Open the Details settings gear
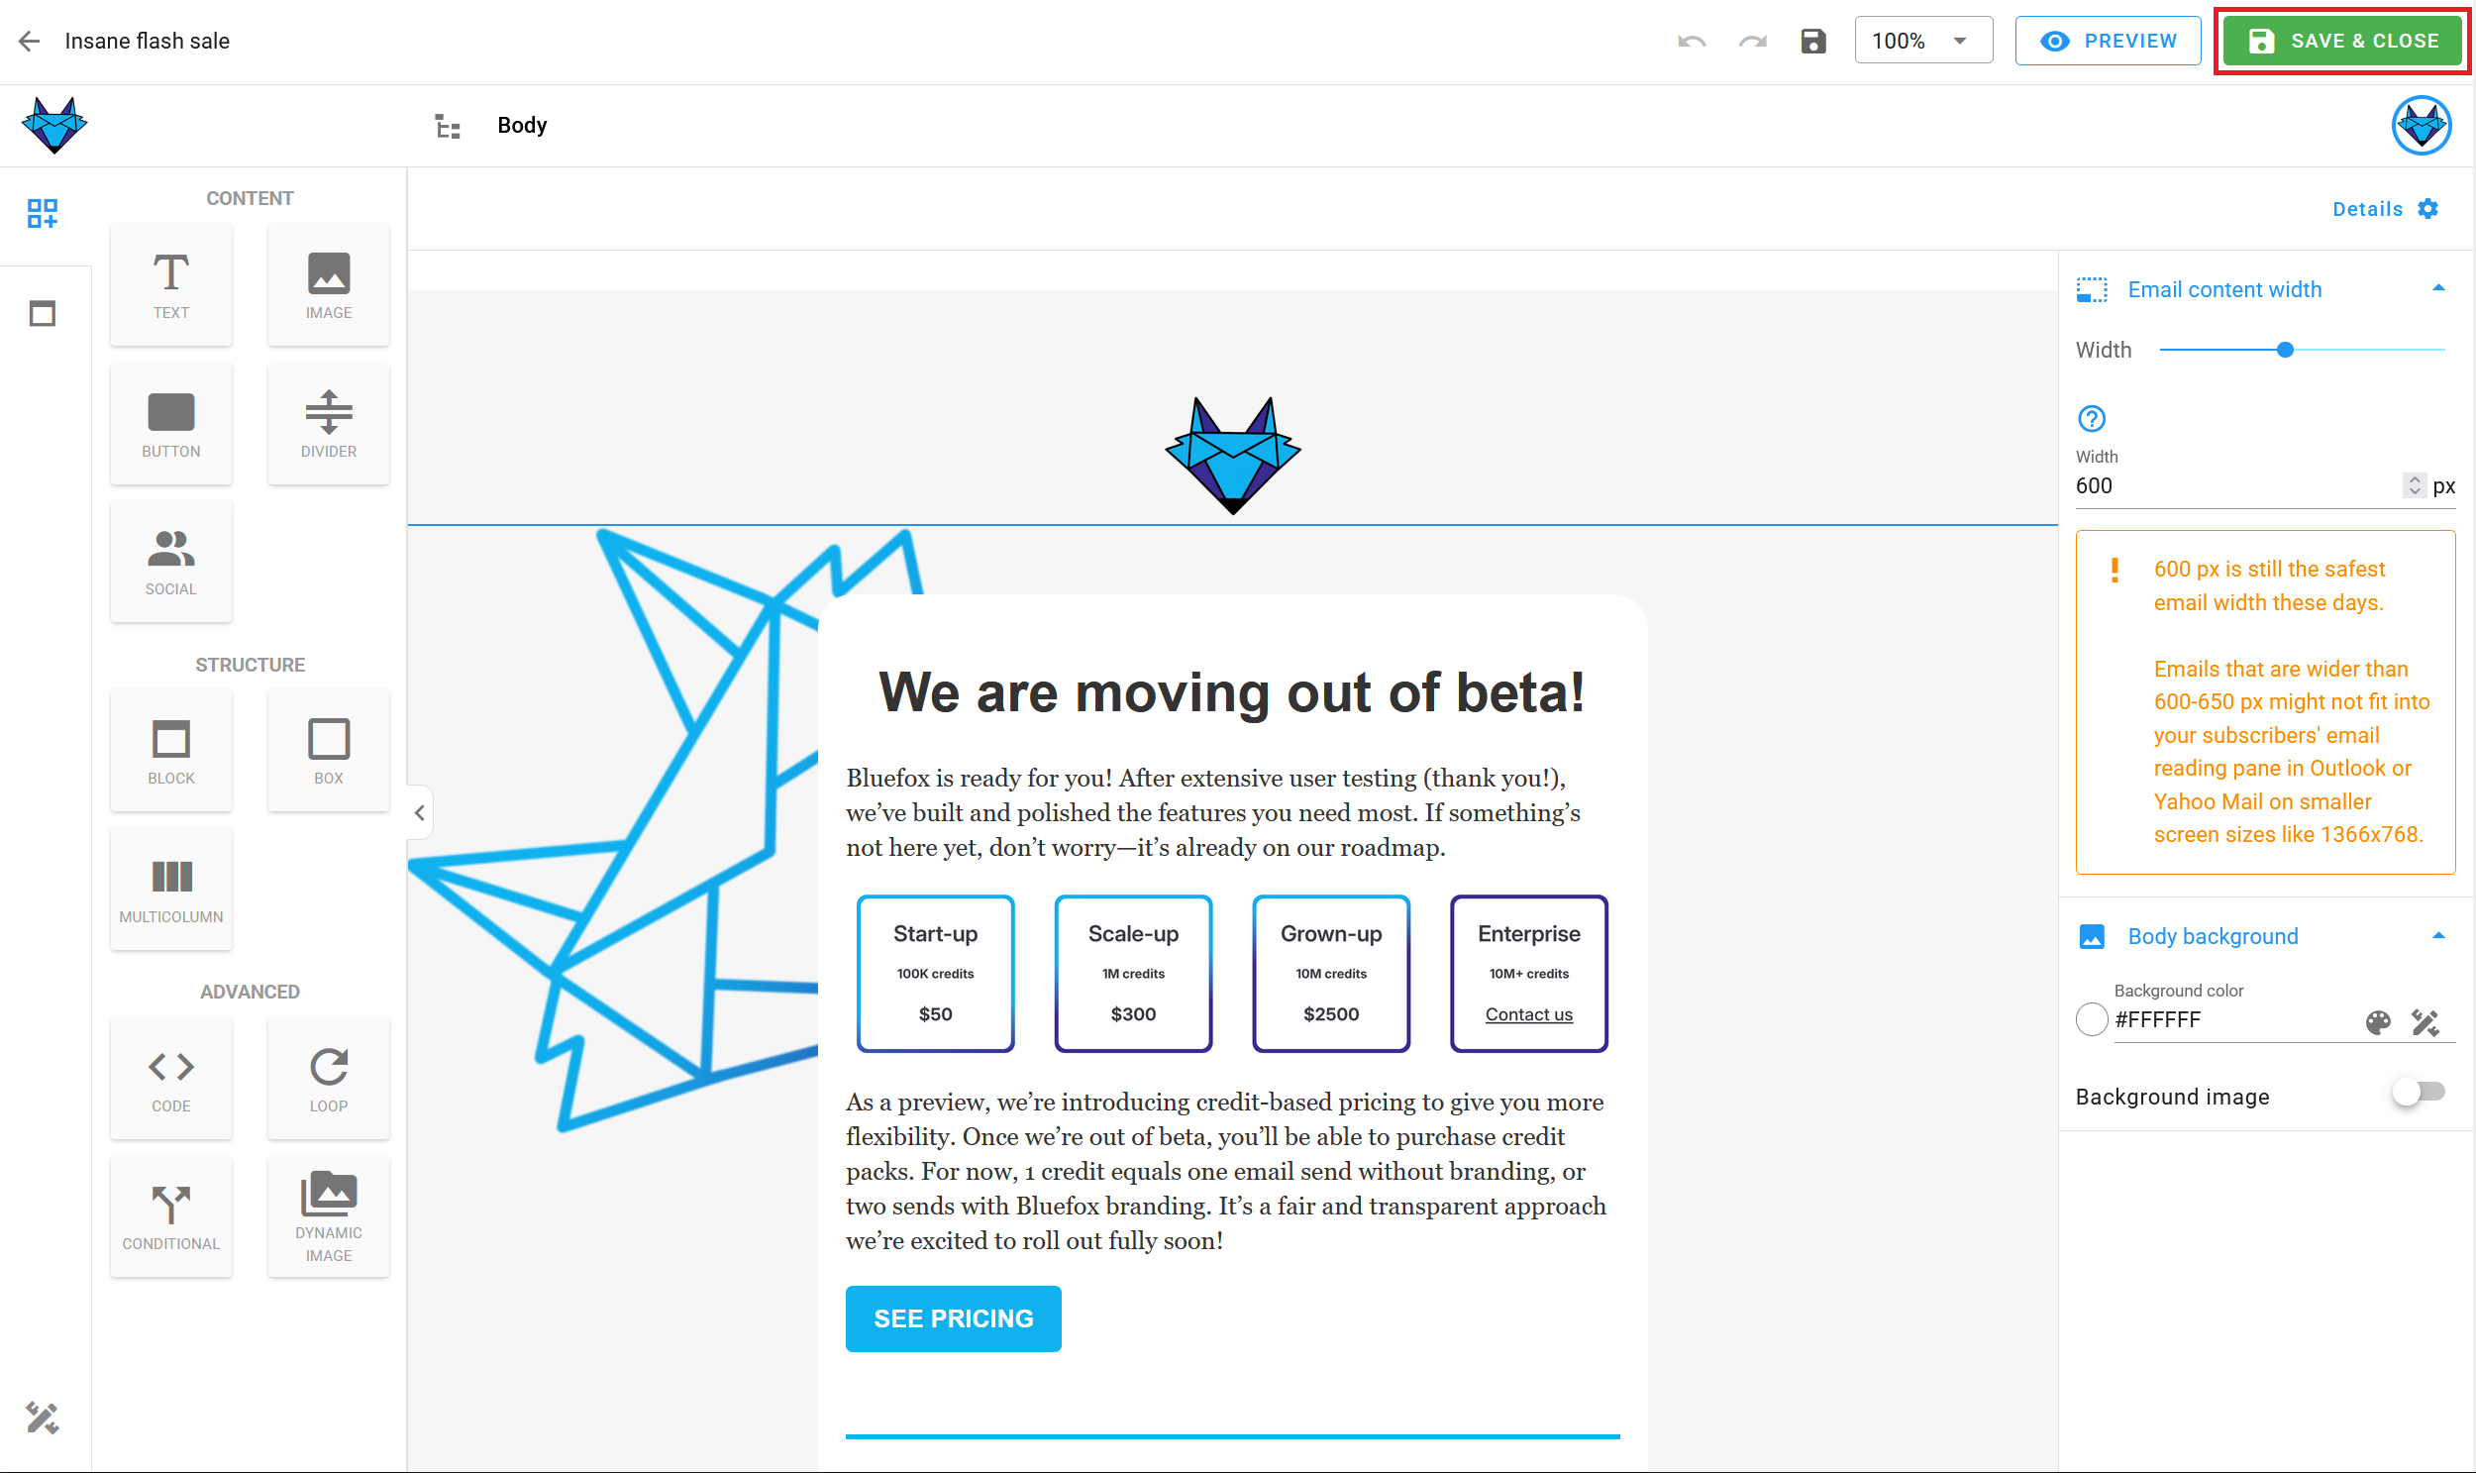 (x=2427, y=208)
